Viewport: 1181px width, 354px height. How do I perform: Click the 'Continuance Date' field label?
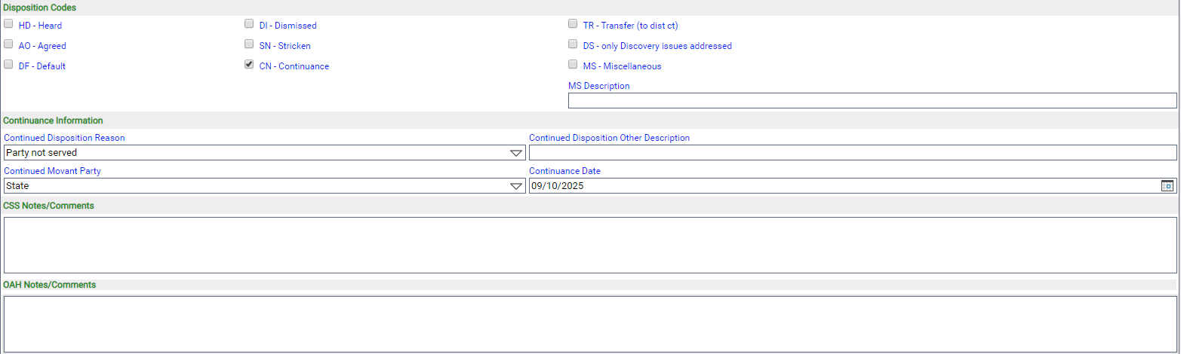[564, 171]
